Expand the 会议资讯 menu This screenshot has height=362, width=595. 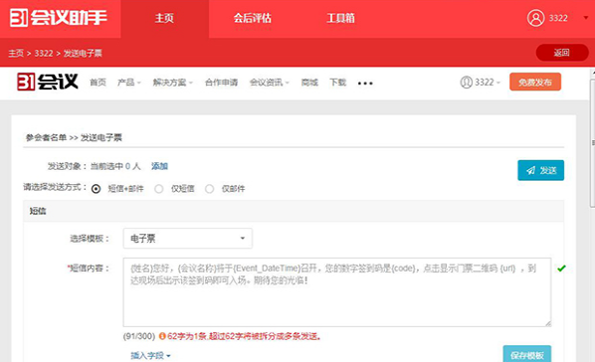tap(269, 83)
